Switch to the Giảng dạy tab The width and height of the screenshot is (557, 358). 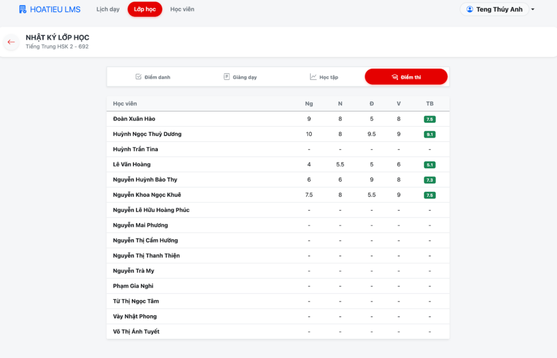pyautogui.click(x=240, y=77)
